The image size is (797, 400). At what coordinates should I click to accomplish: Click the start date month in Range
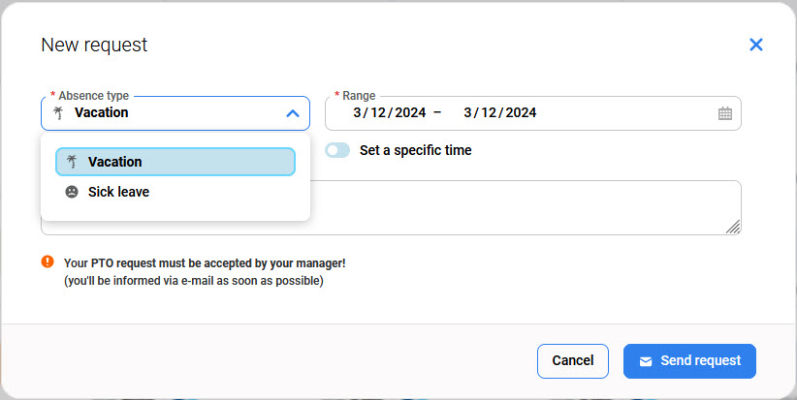pyautogui.click(x=357, y=112)
